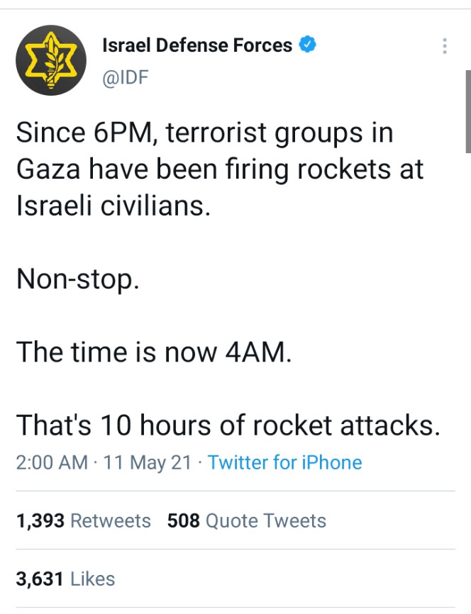Open the three-dot more options menu

pyautogui.click(x=445, y=47)
